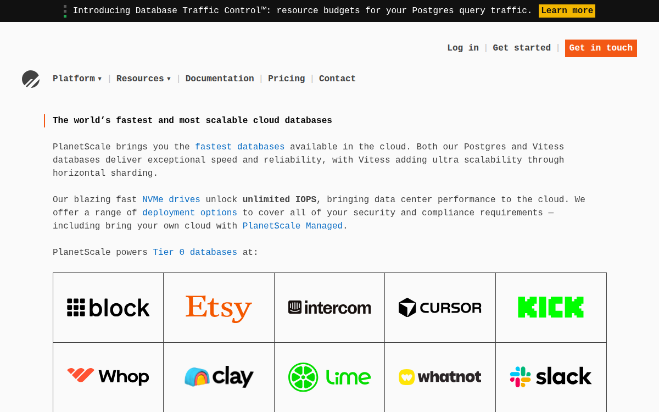Click Log in

tap(463, 48)
